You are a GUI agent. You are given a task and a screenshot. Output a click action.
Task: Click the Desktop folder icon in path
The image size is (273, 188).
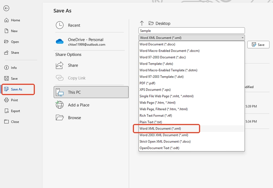(x=151, y=23)
